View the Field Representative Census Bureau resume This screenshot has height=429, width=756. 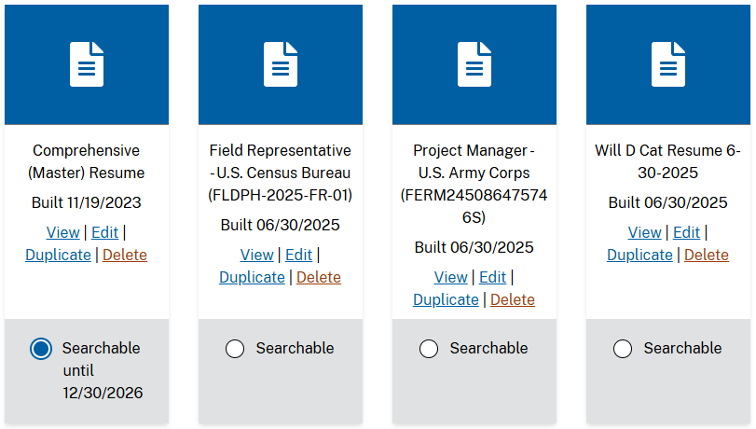click(256, 255)
